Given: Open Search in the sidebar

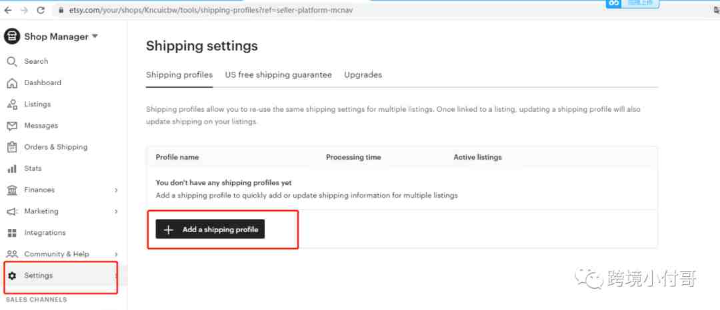Looking at the screenshot, I should 36,61.
